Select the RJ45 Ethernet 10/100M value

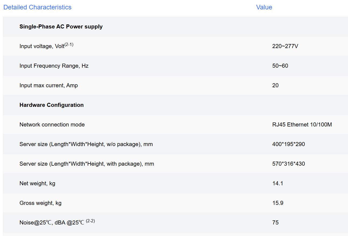tap(302, 125)
